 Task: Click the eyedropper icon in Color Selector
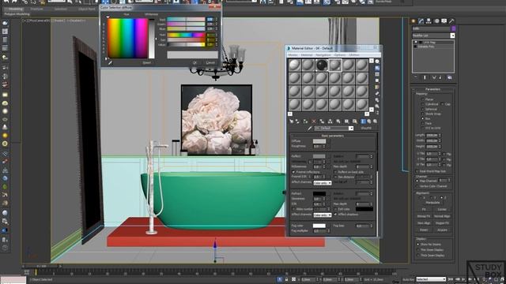[110, 63]
